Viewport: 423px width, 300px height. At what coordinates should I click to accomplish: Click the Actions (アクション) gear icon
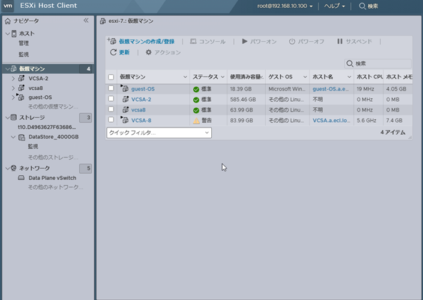[149, 53]
